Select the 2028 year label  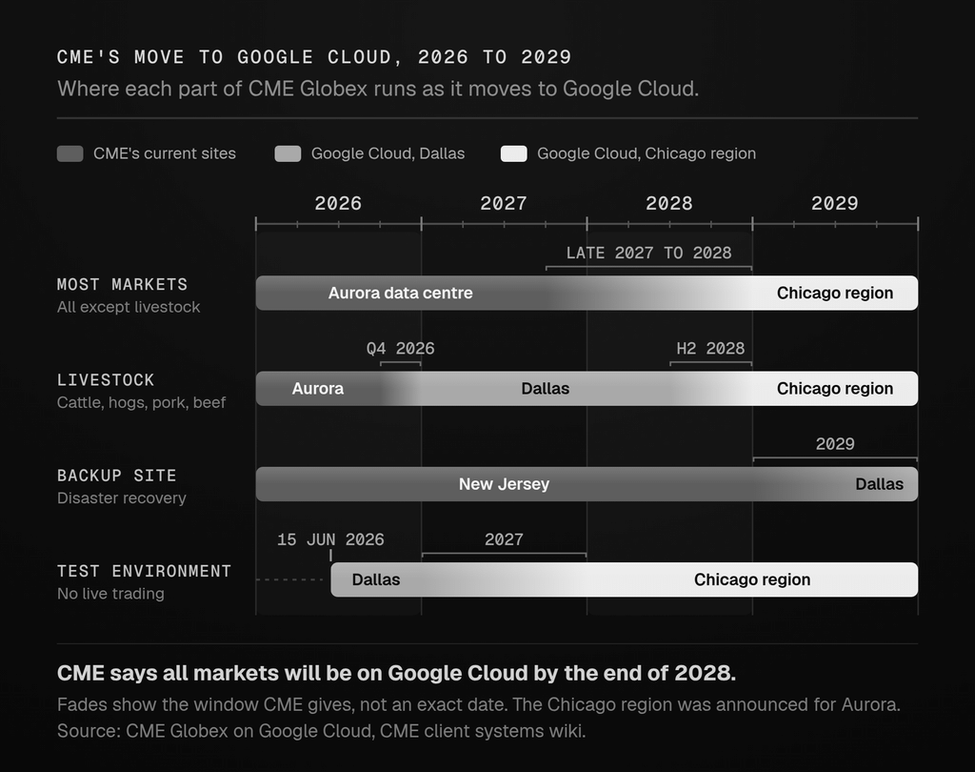pyautogui.click(x=669, y=204)
